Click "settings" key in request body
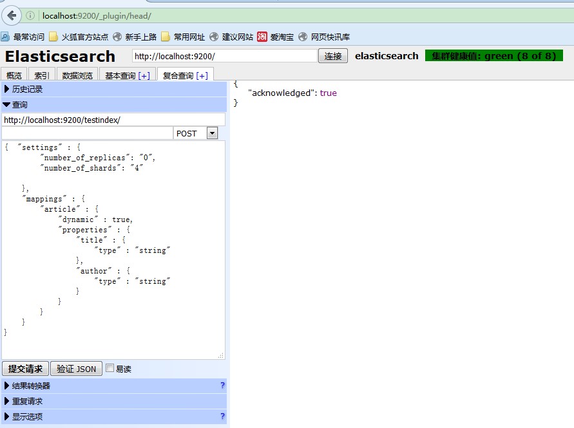The height and width of the screenshot is (428, 574). pos(40,147)
